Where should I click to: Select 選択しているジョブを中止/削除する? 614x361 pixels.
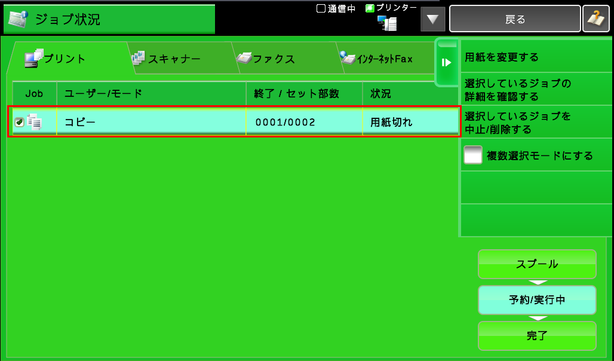[x=536, y=123]
